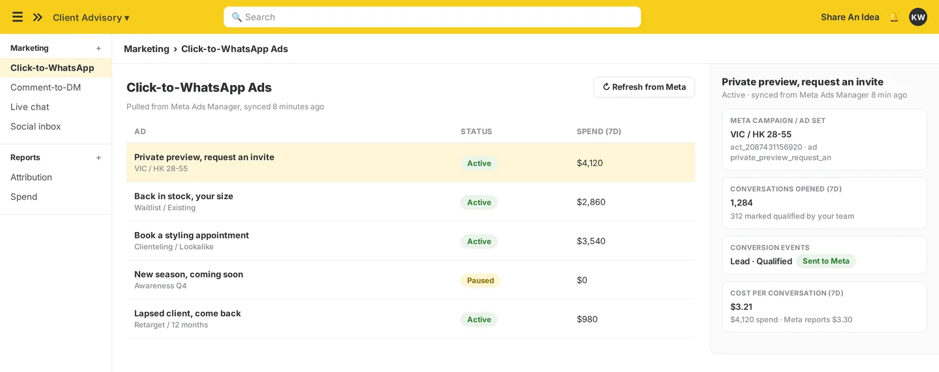Open Social inbox in the sidebar

pos(56,127)
